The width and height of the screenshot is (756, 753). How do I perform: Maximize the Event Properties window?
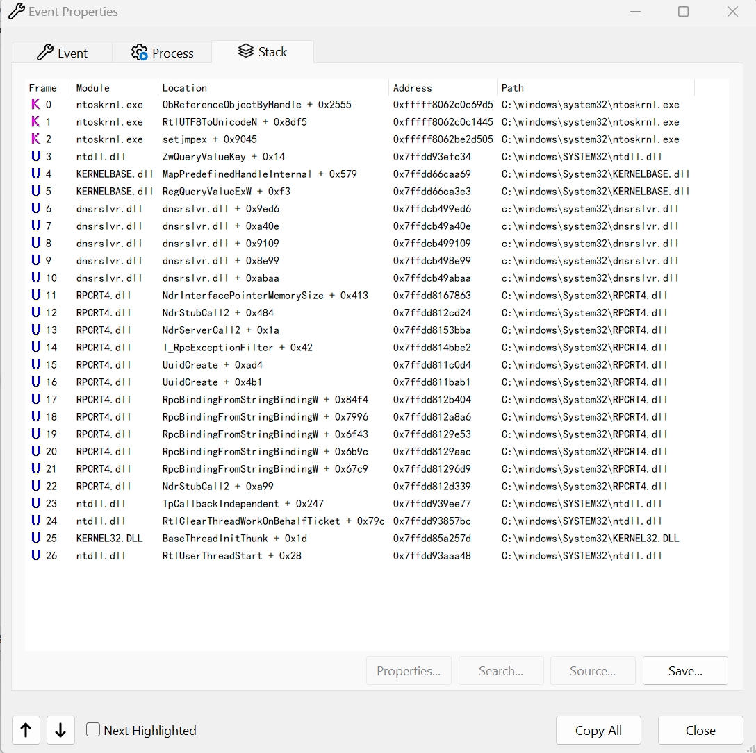pyautogui.click(x=683, y=12)
